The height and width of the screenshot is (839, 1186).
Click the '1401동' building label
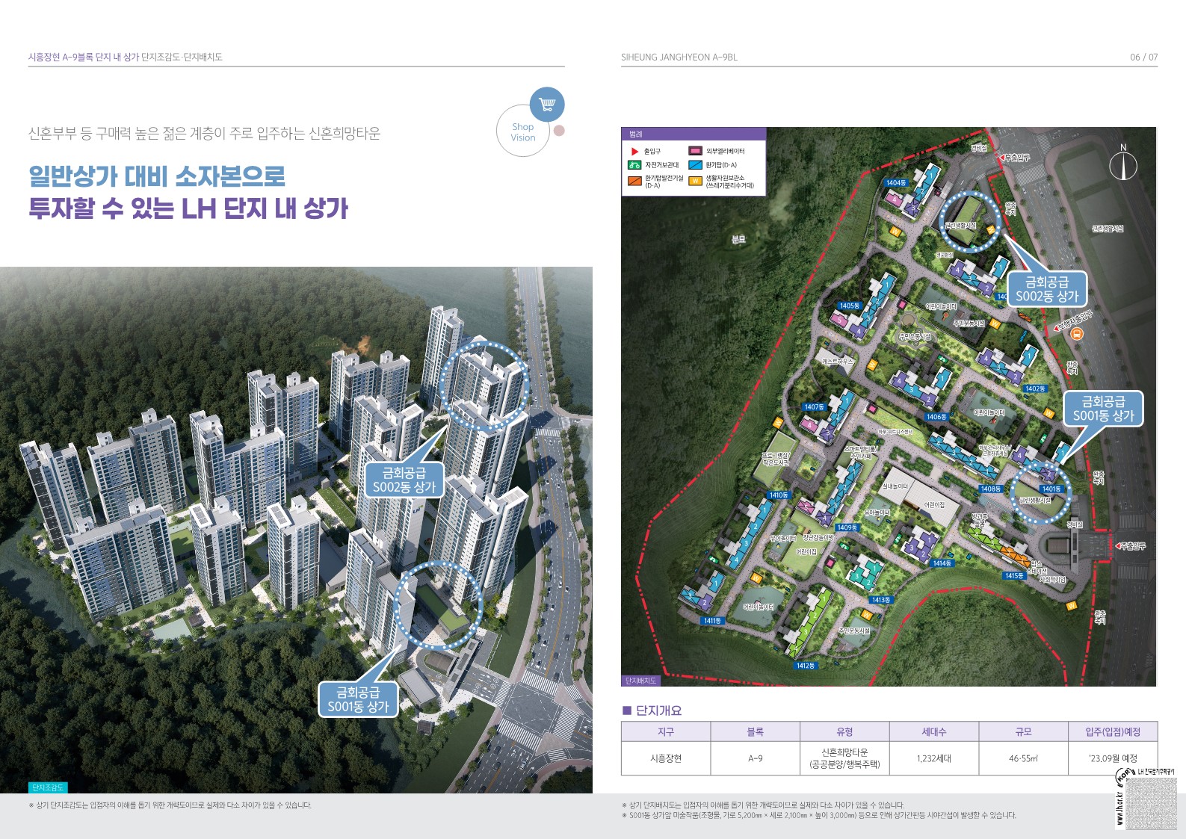tap(1051, 489)
